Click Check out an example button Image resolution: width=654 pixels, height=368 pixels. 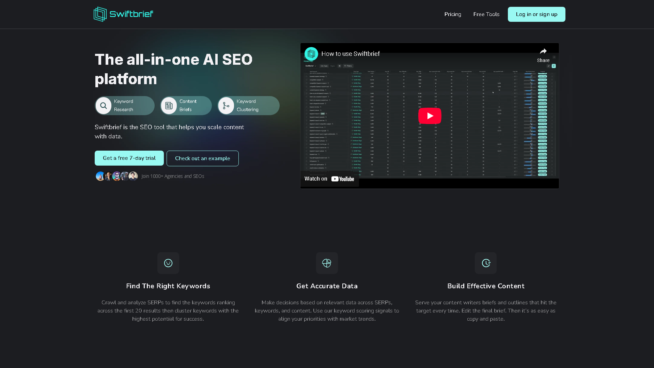(x=202, y=158)
